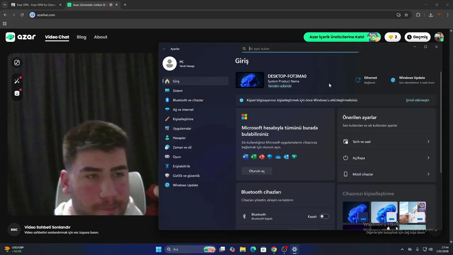
Task: Open a new Chrome tab
Action: [125, 5]
